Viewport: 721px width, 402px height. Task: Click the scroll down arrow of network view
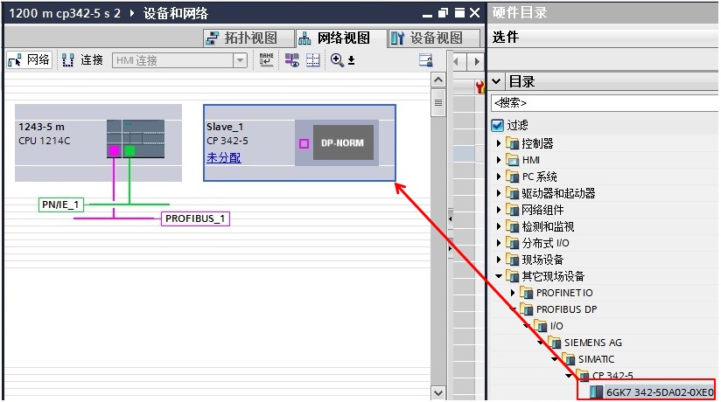tap(438, 393)
